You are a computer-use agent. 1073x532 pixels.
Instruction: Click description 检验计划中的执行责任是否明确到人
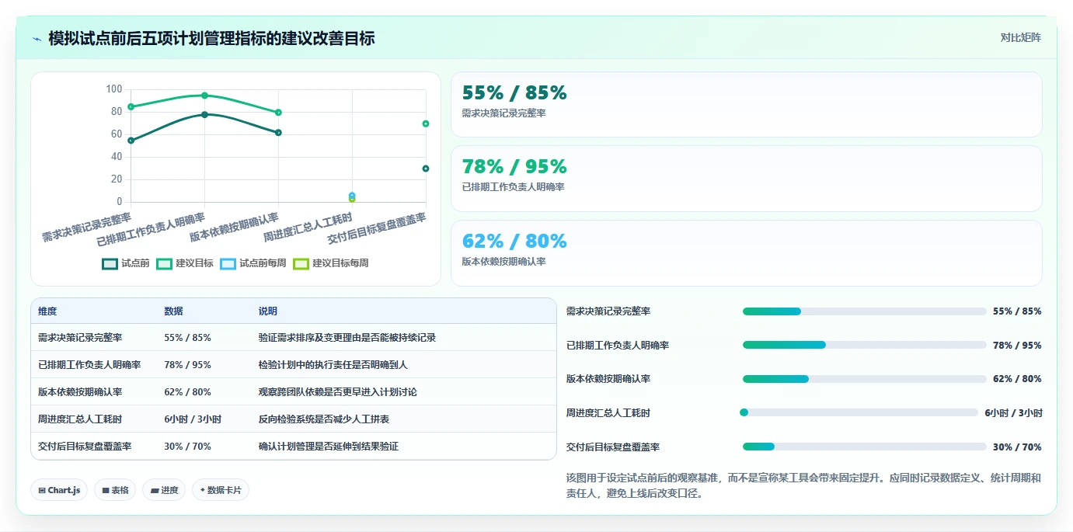[x=333, y=365]
